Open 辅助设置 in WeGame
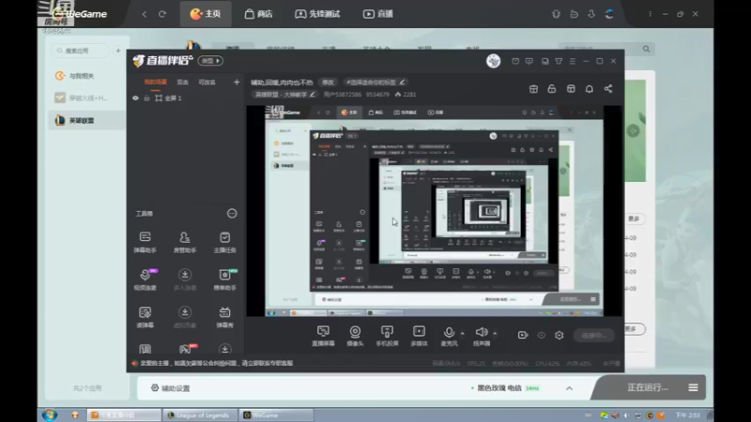The image size is (751, 422). pyautogui.click(x=171, y=388)
